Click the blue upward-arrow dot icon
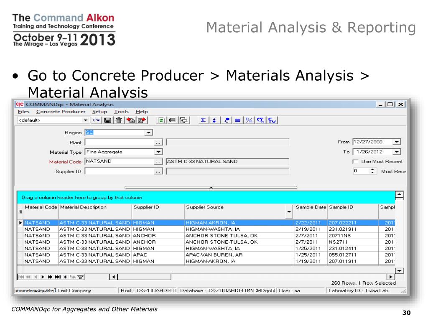The width and height of the screenshot is (428, 321). point(214,120)
